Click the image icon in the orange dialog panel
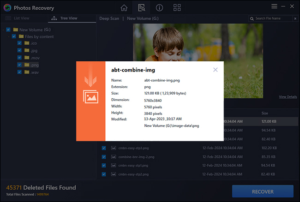This screenshot has width=300, height=202. pos(90,97)
